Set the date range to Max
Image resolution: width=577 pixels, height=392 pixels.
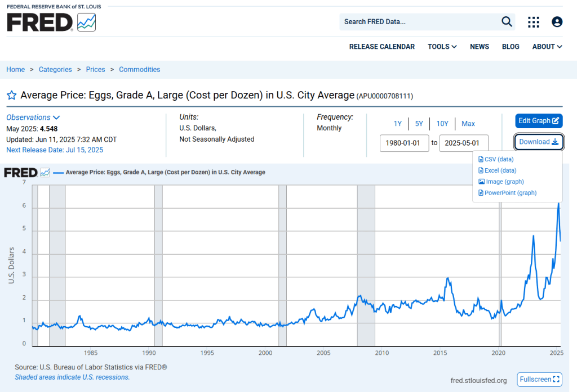click(468, 124)
